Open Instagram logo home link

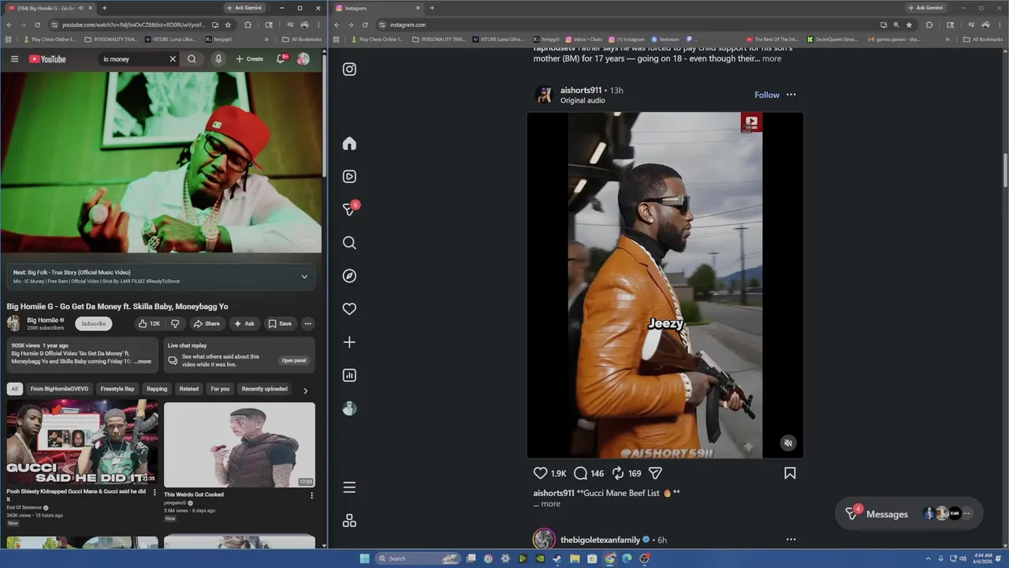[349, 69]
